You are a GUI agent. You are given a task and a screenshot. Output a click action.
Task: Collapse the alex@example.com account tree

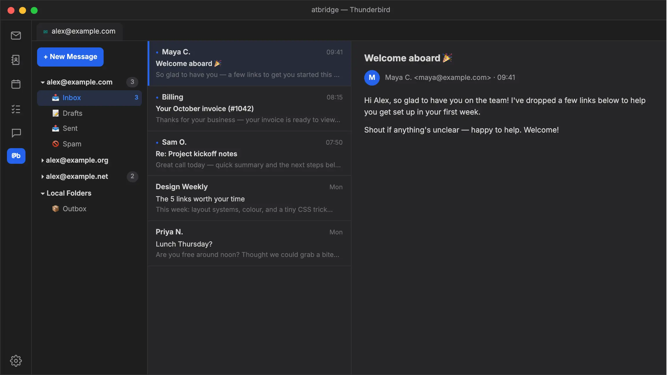[x=43, y=82]
